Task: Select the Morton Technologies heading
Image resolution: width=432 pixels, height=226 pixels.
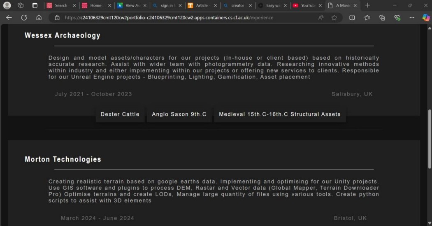Action: click(x=63, y=159)
